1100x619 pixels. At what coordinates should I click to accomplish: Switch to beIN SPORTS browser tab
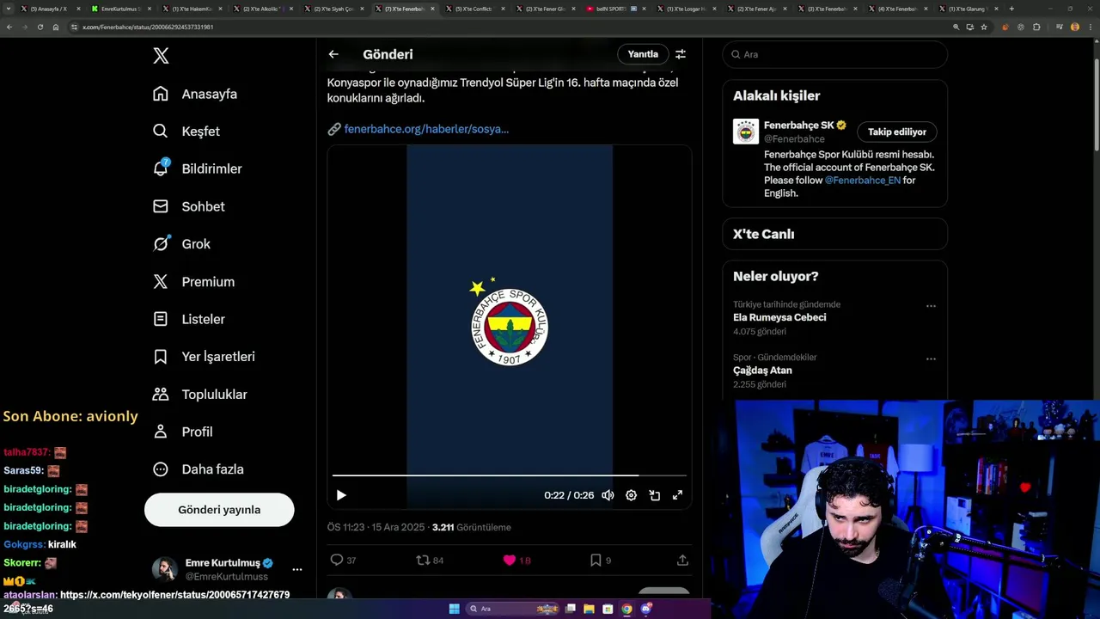tap(615, 9)
